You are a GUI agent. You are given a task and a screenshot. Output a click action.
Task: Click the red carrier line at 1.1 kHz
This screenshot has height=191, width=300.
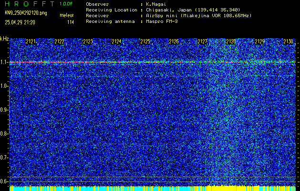tap(153, 62)
